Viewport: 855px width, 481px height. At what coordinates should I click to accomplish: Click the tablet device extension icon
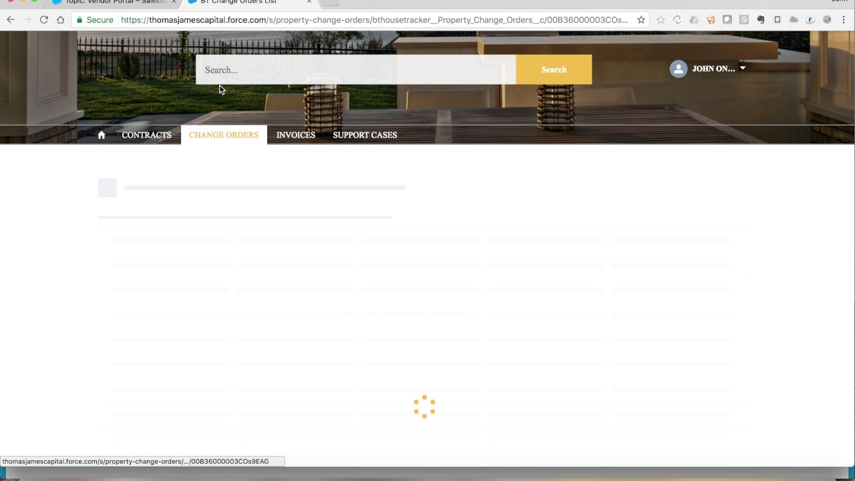(778, 20)
